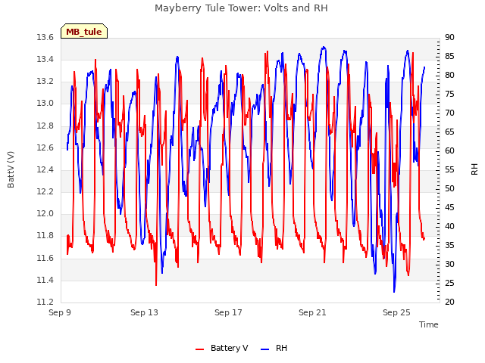Select the Sep 25 x-axis tick
The height and width of the screenshot is (363, 485).
point(396,312)
